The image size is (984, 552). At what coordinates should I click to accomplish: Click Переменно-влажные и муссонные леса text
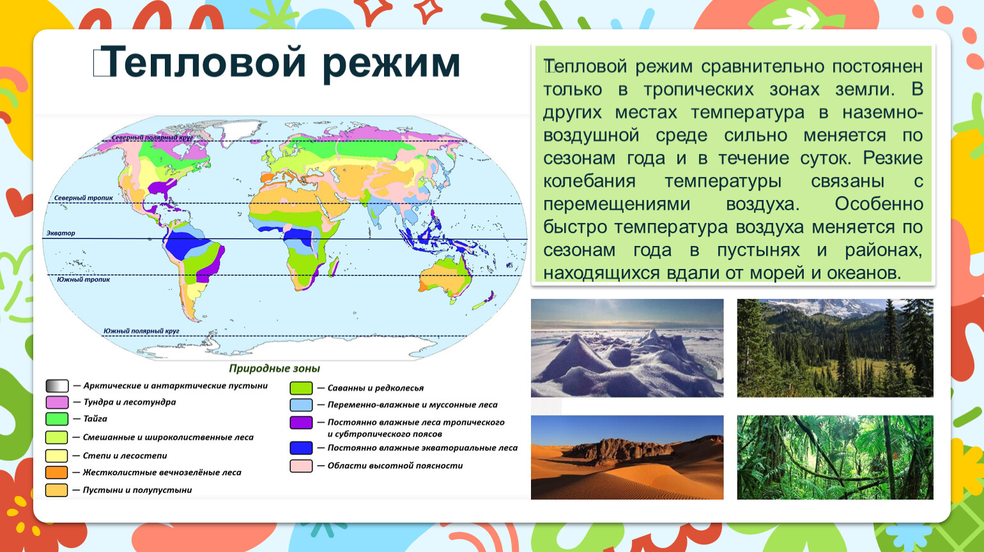[412, 405]
